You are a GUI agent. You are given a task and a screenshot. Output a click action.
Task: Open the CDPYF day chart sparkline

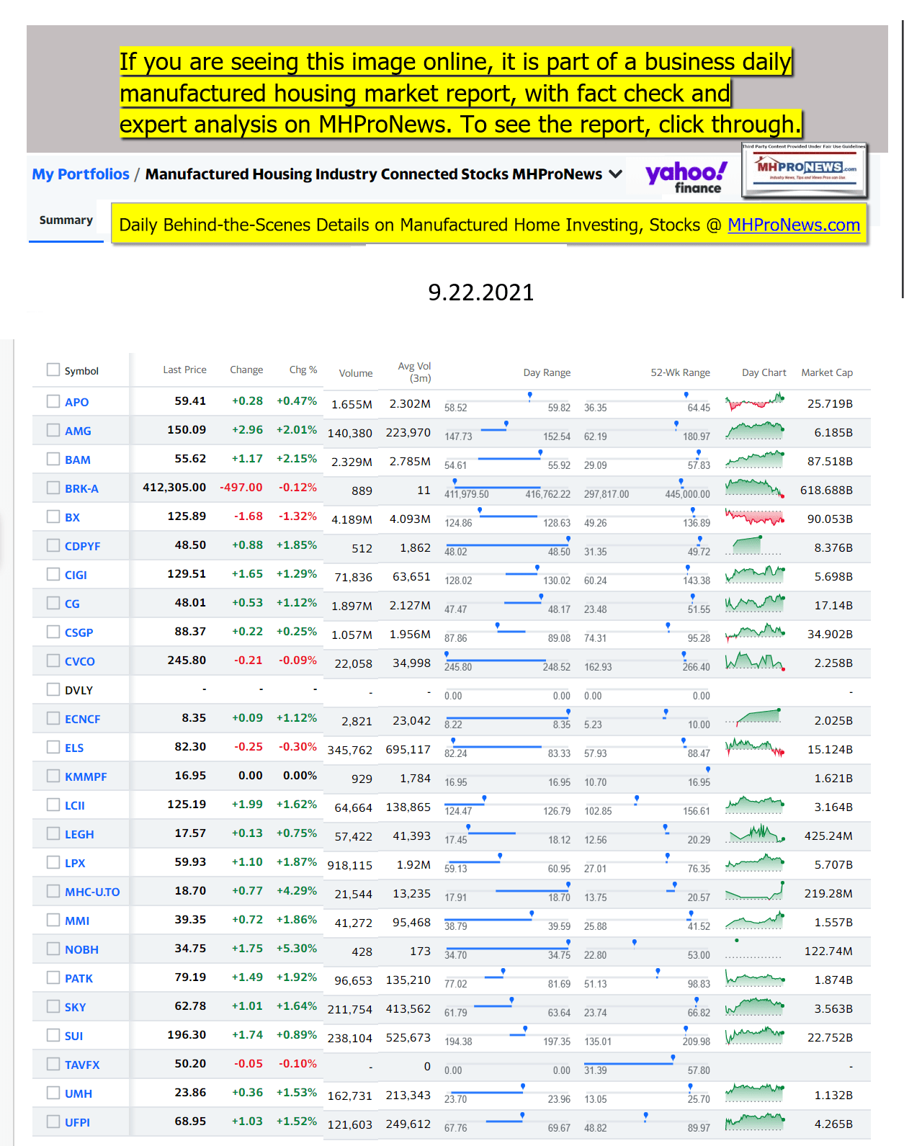tap(755, 545)
